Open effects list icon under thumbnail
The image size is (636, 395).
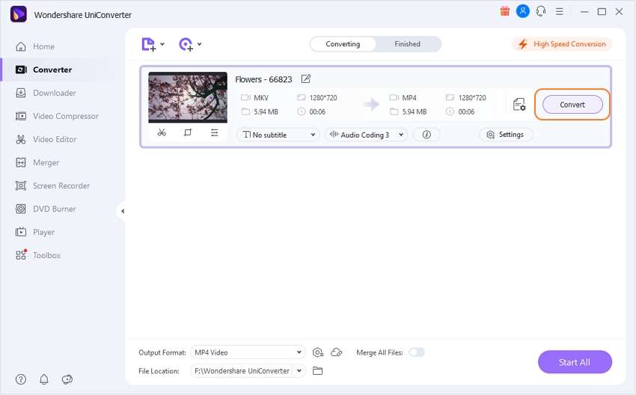click(x=214, y=132)
